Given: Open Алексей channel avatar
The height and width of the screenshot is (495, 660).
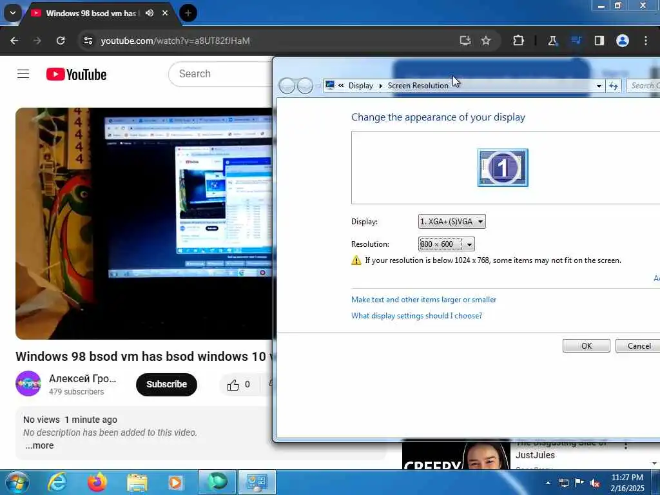Looking at the screenshot, I should pyautogui.click(x=28, y=383).
